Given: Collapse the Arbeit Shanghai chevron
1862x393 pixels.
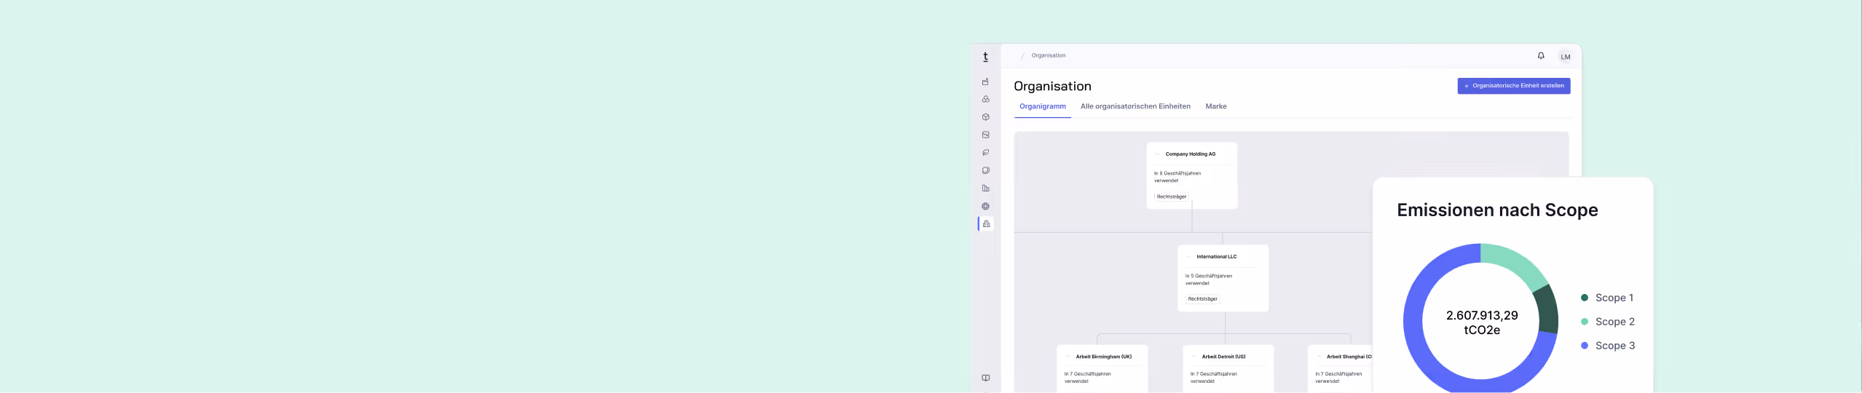Looking at the screenshot, I should (1319, 357).
